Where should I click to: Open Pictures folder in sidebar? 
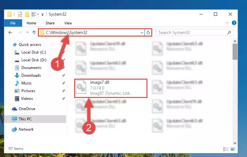tap(28, 91)
